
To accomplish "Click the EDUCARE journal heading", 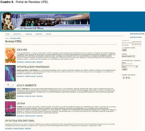I will pos(22,50).
